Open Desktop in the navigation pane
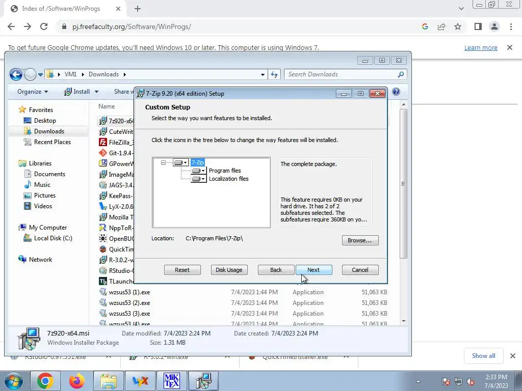 coord(45,120)
